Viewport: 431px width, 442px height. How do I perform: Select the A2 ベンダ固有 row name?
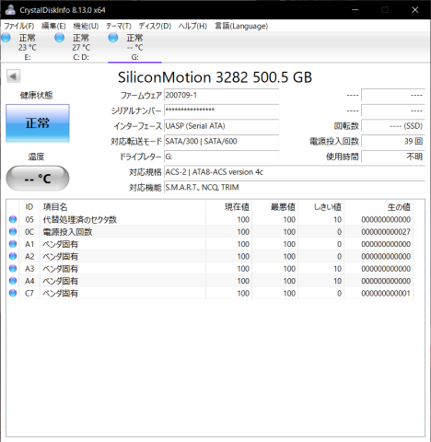point(60,257)
